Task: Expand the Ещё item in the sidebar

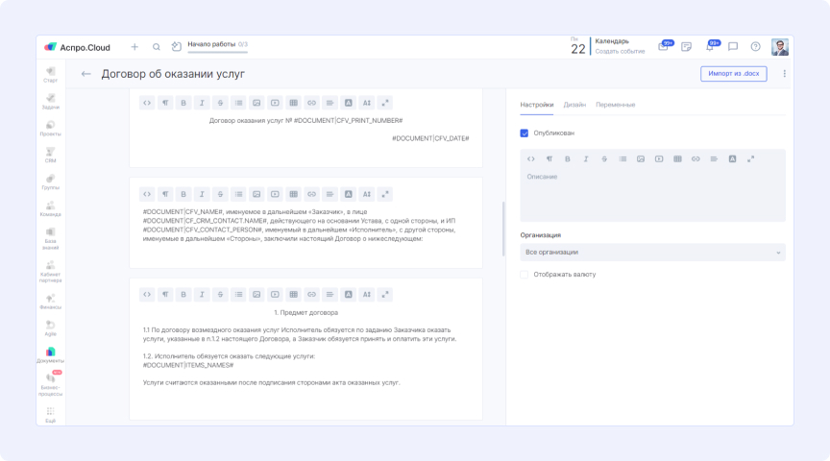Action: click(x=50, y=415)
